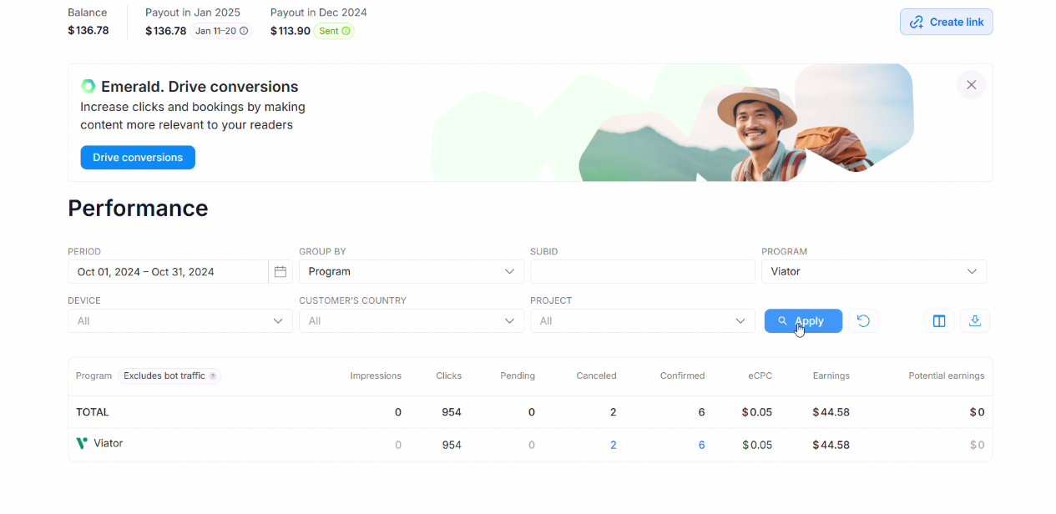This screenshot has width=1056, height=514.
Task: Open confirmed bookings link for Viator
Action: click(702, 446)
